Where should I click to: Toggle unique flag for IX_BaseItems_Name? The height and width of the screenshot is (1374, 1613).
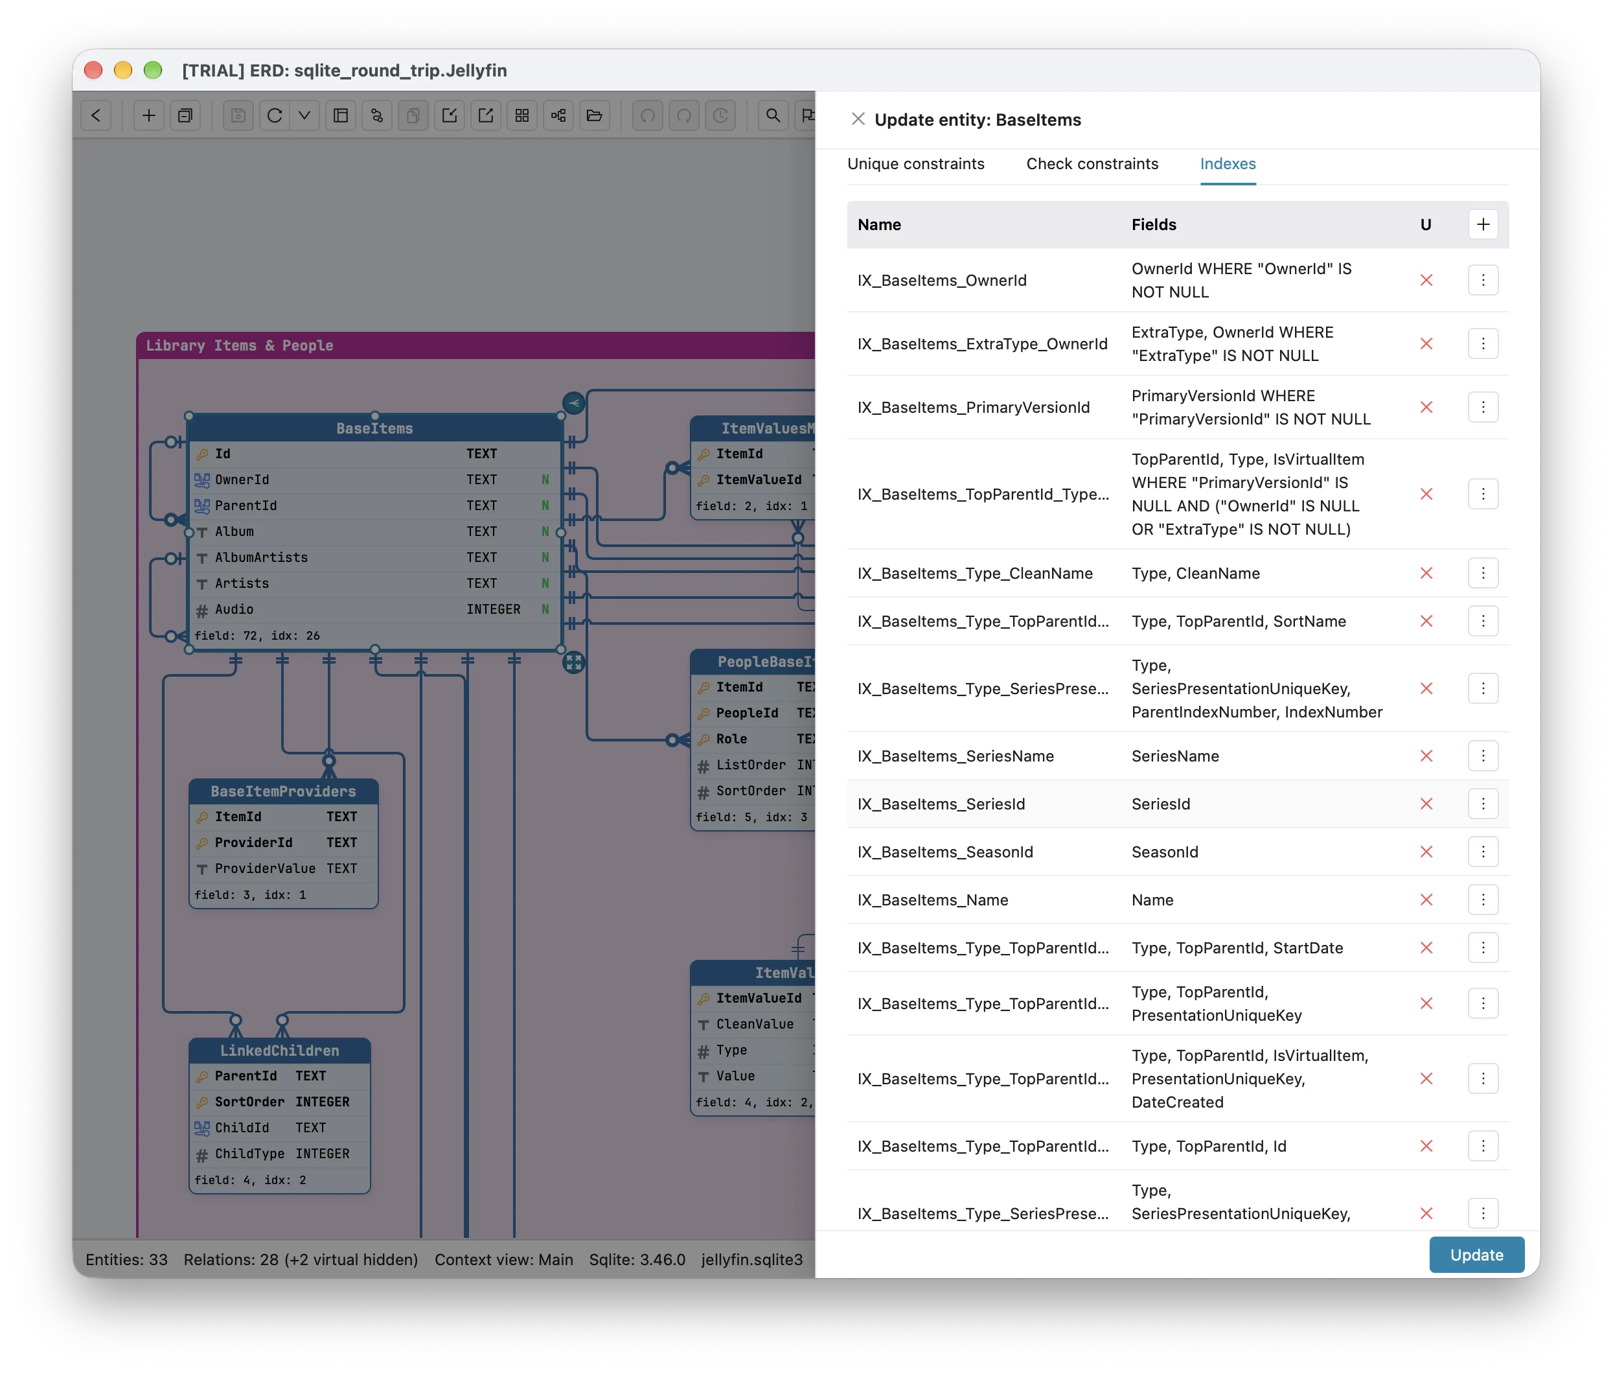click(x=1426, y=900)
